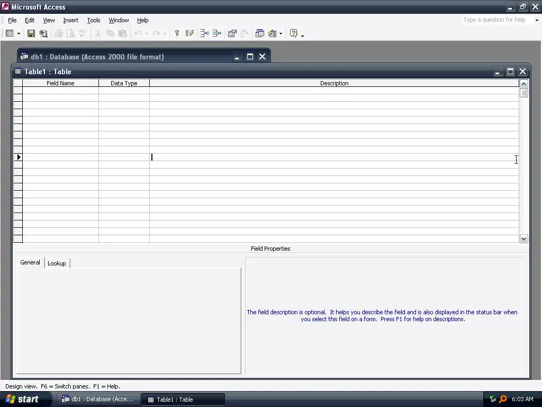Click the table vertical scrollbar thumb
542x407 pixels.
pyautogui.click(x=523, y=93)
